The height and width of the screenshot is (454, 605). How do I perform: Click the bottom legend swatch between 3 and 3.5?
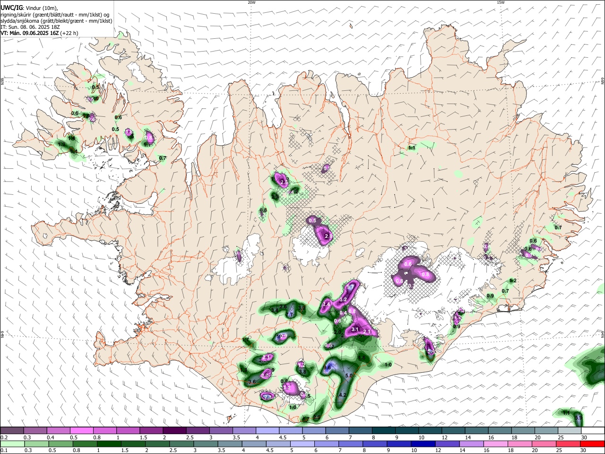click(x=206, y=444)
